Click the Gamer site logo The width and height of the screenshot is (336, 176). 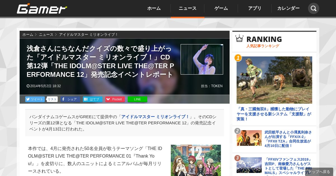coord(42,9)
